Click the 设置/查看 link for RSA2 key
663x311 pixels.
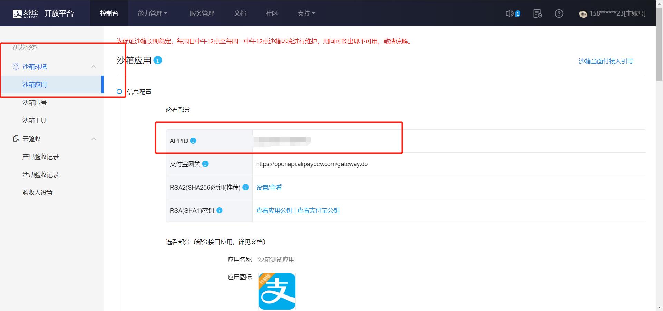(269, 187)
